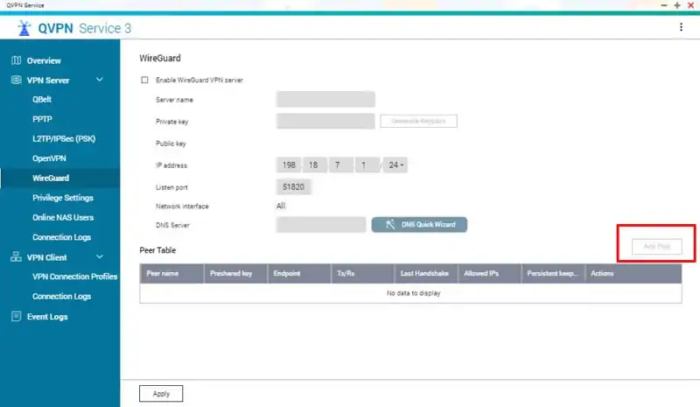Viewport: 700px width, 407px height.
Task: Click the QVPN Service logo icon
Action: [24, 28]
